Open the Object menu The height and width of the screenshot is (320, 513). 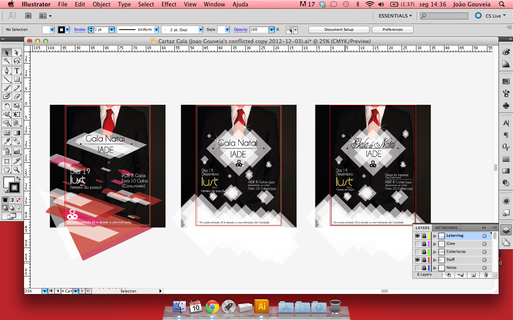(101, 4)
